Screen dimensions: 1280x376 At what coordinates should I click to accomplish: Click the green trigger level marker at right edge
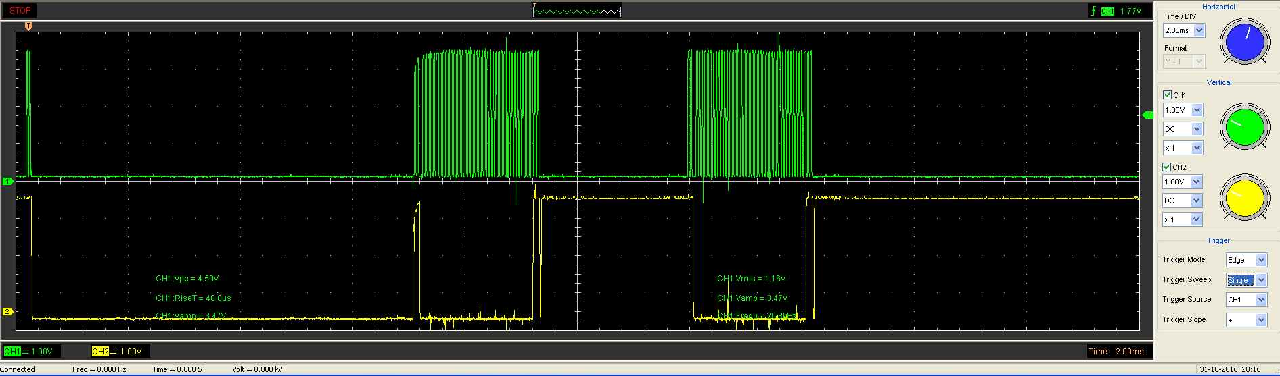point(1147,115)
